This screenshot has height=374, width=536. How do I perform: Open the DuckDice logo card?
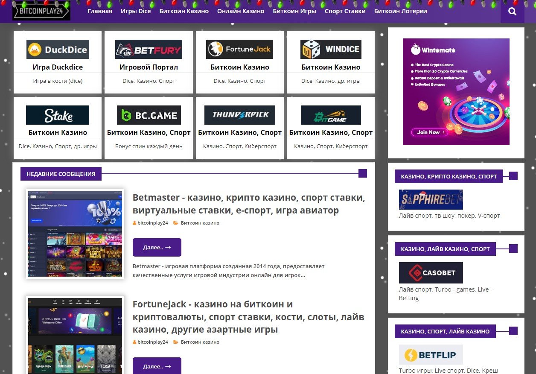click(58, 49)
